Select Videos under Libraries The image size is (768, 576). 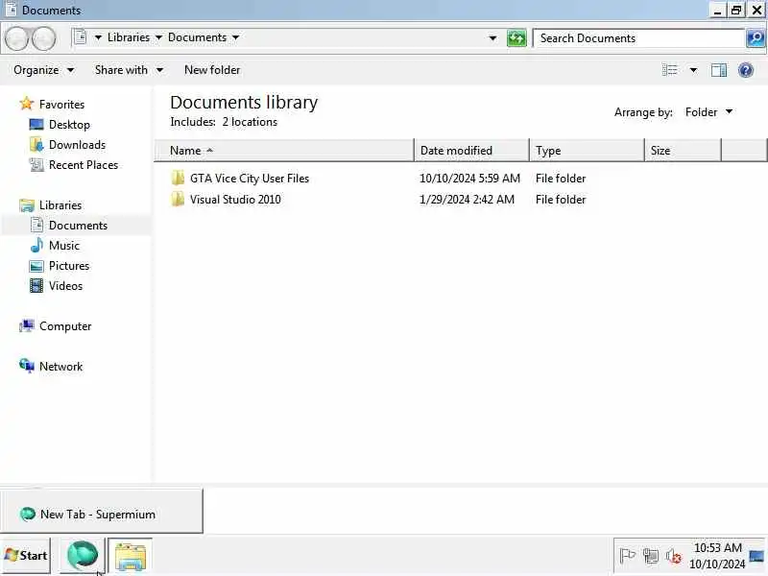[x=65, y=285]
